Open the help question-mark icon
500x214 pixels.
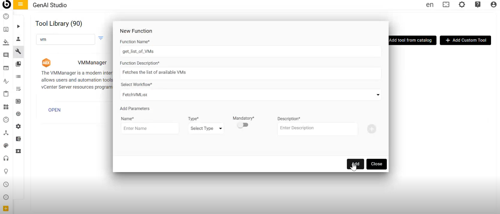[x=478, y=4]
